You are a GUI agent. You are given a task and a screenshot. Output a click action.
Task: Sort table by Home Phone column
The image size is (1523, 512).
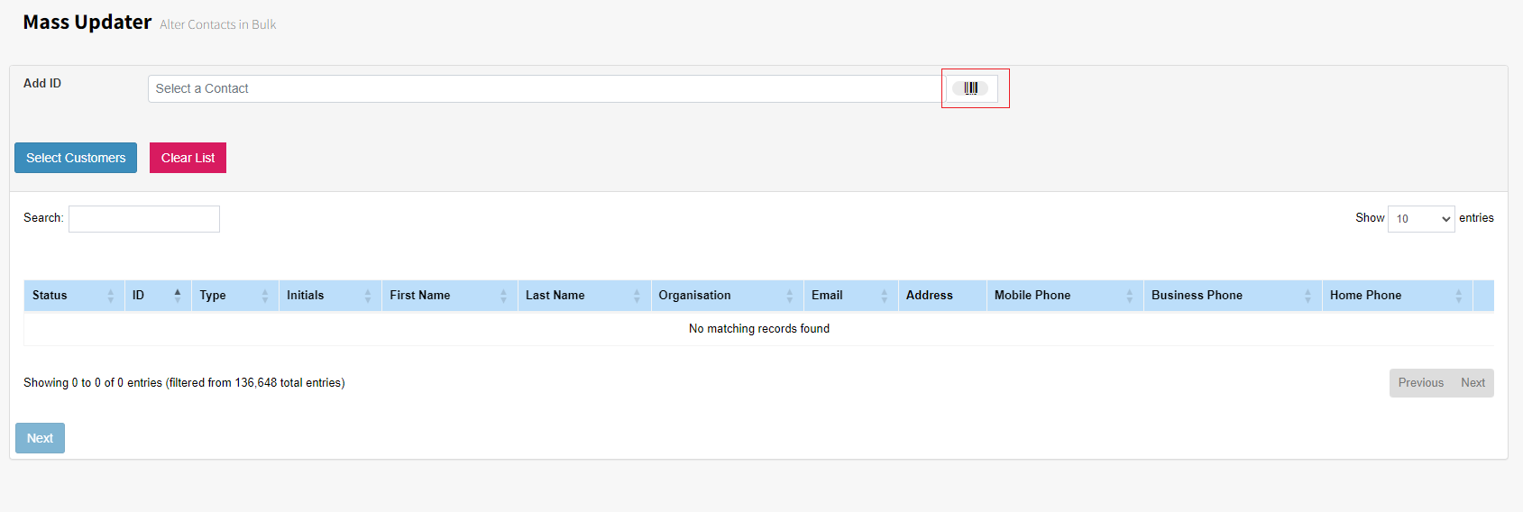tap(1397, 296)
